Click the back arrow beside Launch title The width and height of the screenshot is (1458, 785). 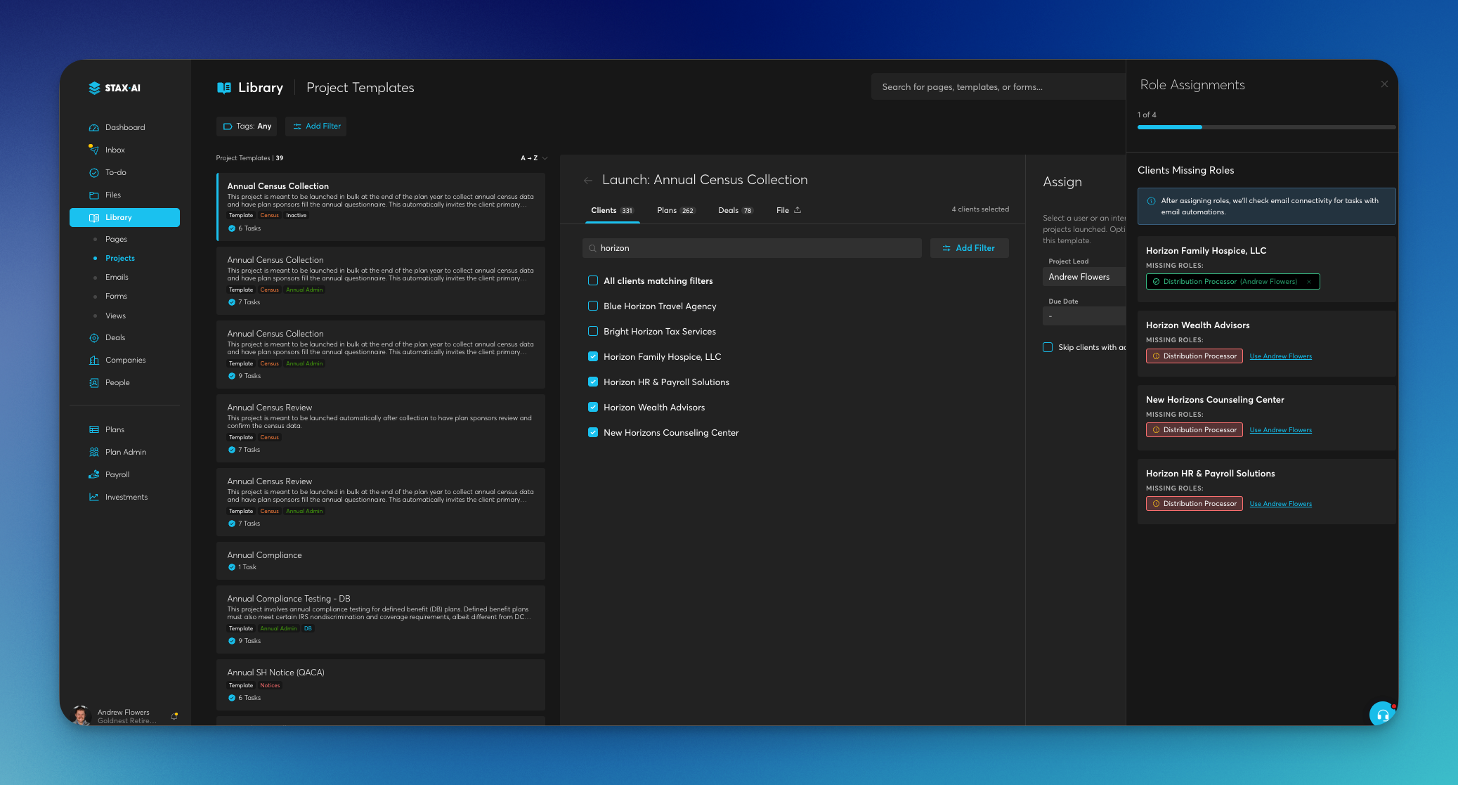(x=588, y=181)
